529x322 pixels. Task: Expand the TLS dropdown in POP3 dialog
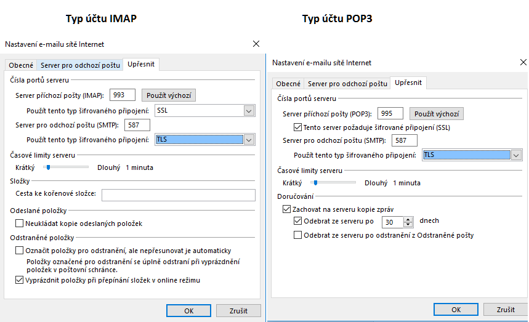tap(516, 155)
